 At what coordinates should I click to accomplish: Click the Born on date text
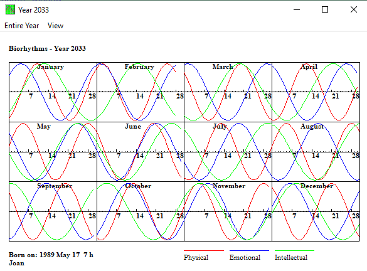pos(51,255)
